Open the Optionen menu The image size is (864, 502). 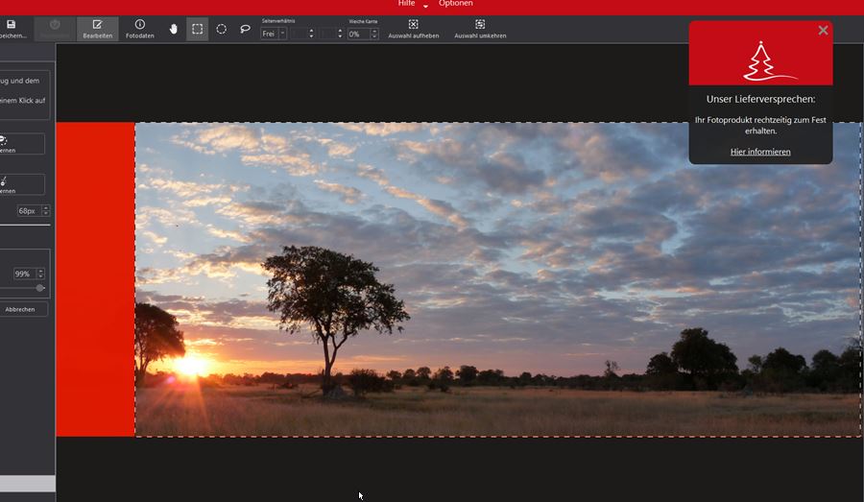455,4
